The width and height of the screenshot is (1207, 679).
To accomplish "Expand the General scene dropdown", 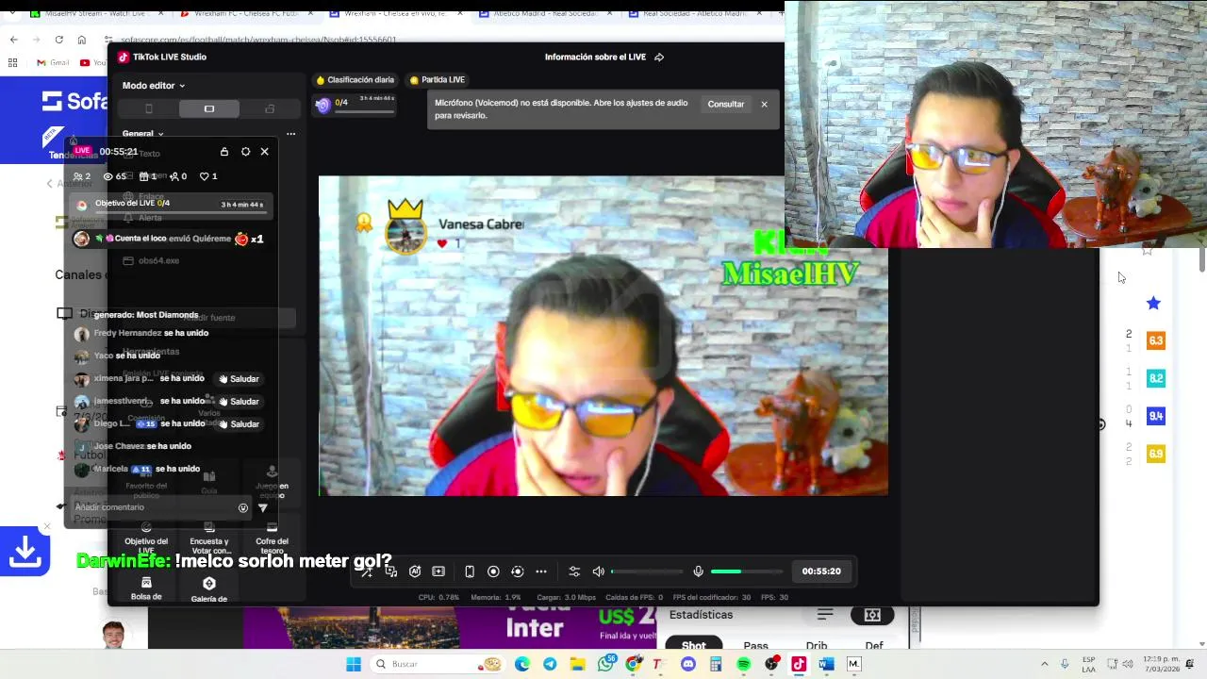I will tap(142, 134).
